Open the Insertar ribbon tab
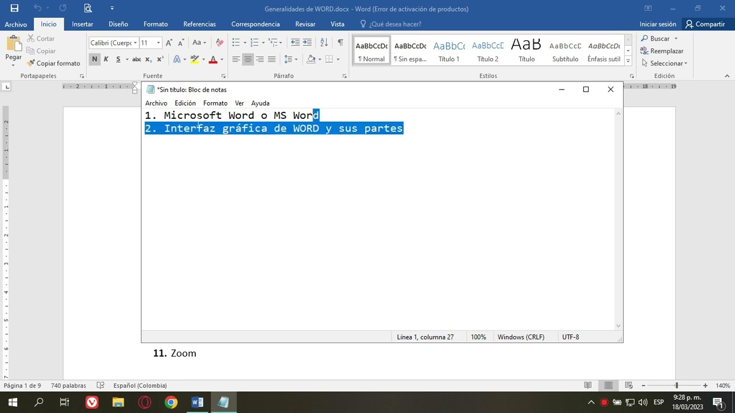 click(83, 24)
